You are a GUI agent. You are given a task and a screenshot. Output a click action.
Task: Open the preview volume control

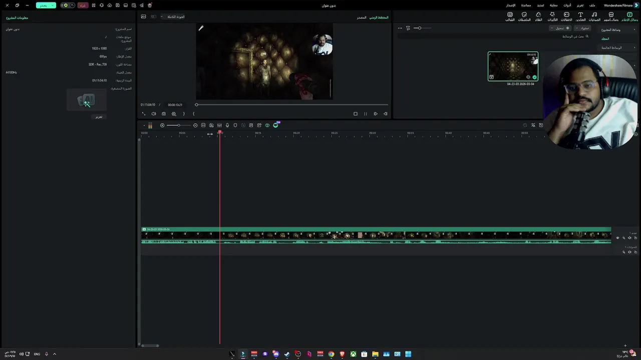click(154, 113)
